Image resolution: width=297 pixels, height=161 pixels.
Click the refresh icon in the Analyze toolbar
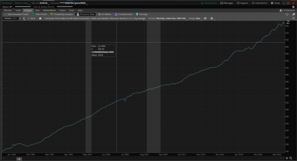[x=287, y=14]
